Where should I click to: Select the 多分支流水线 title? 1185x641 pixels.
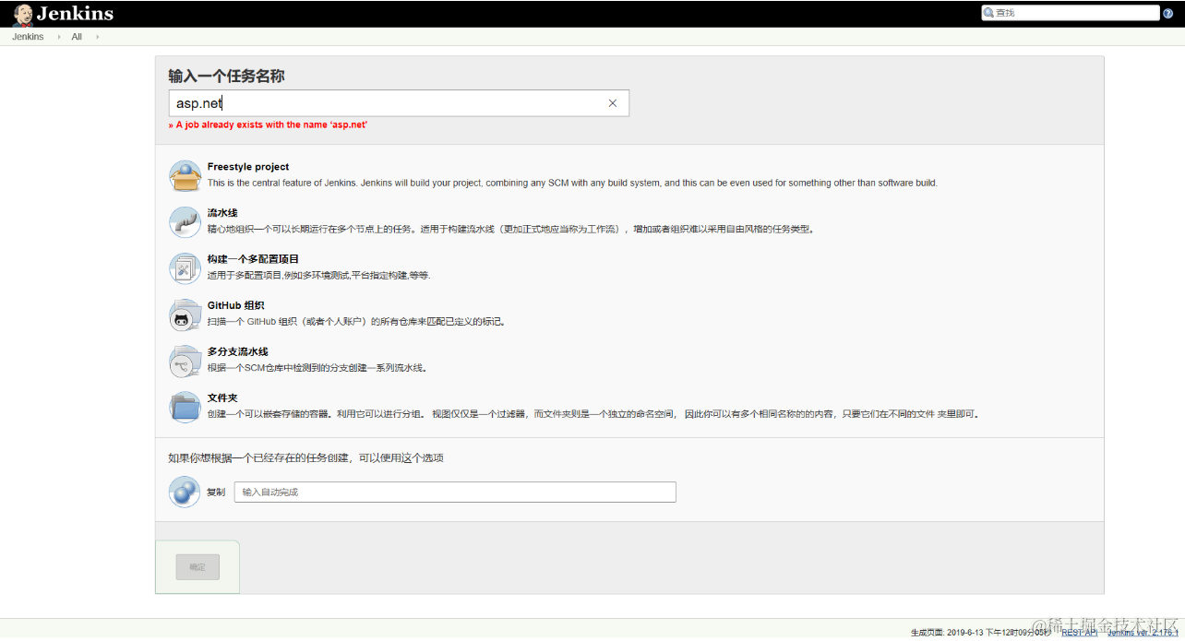[238, 351]
